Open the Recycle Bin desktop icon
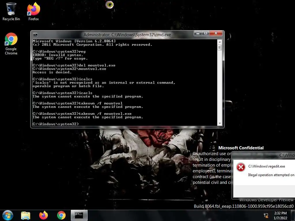The height and width of the screenshot is (221, 295). [11, 12]
